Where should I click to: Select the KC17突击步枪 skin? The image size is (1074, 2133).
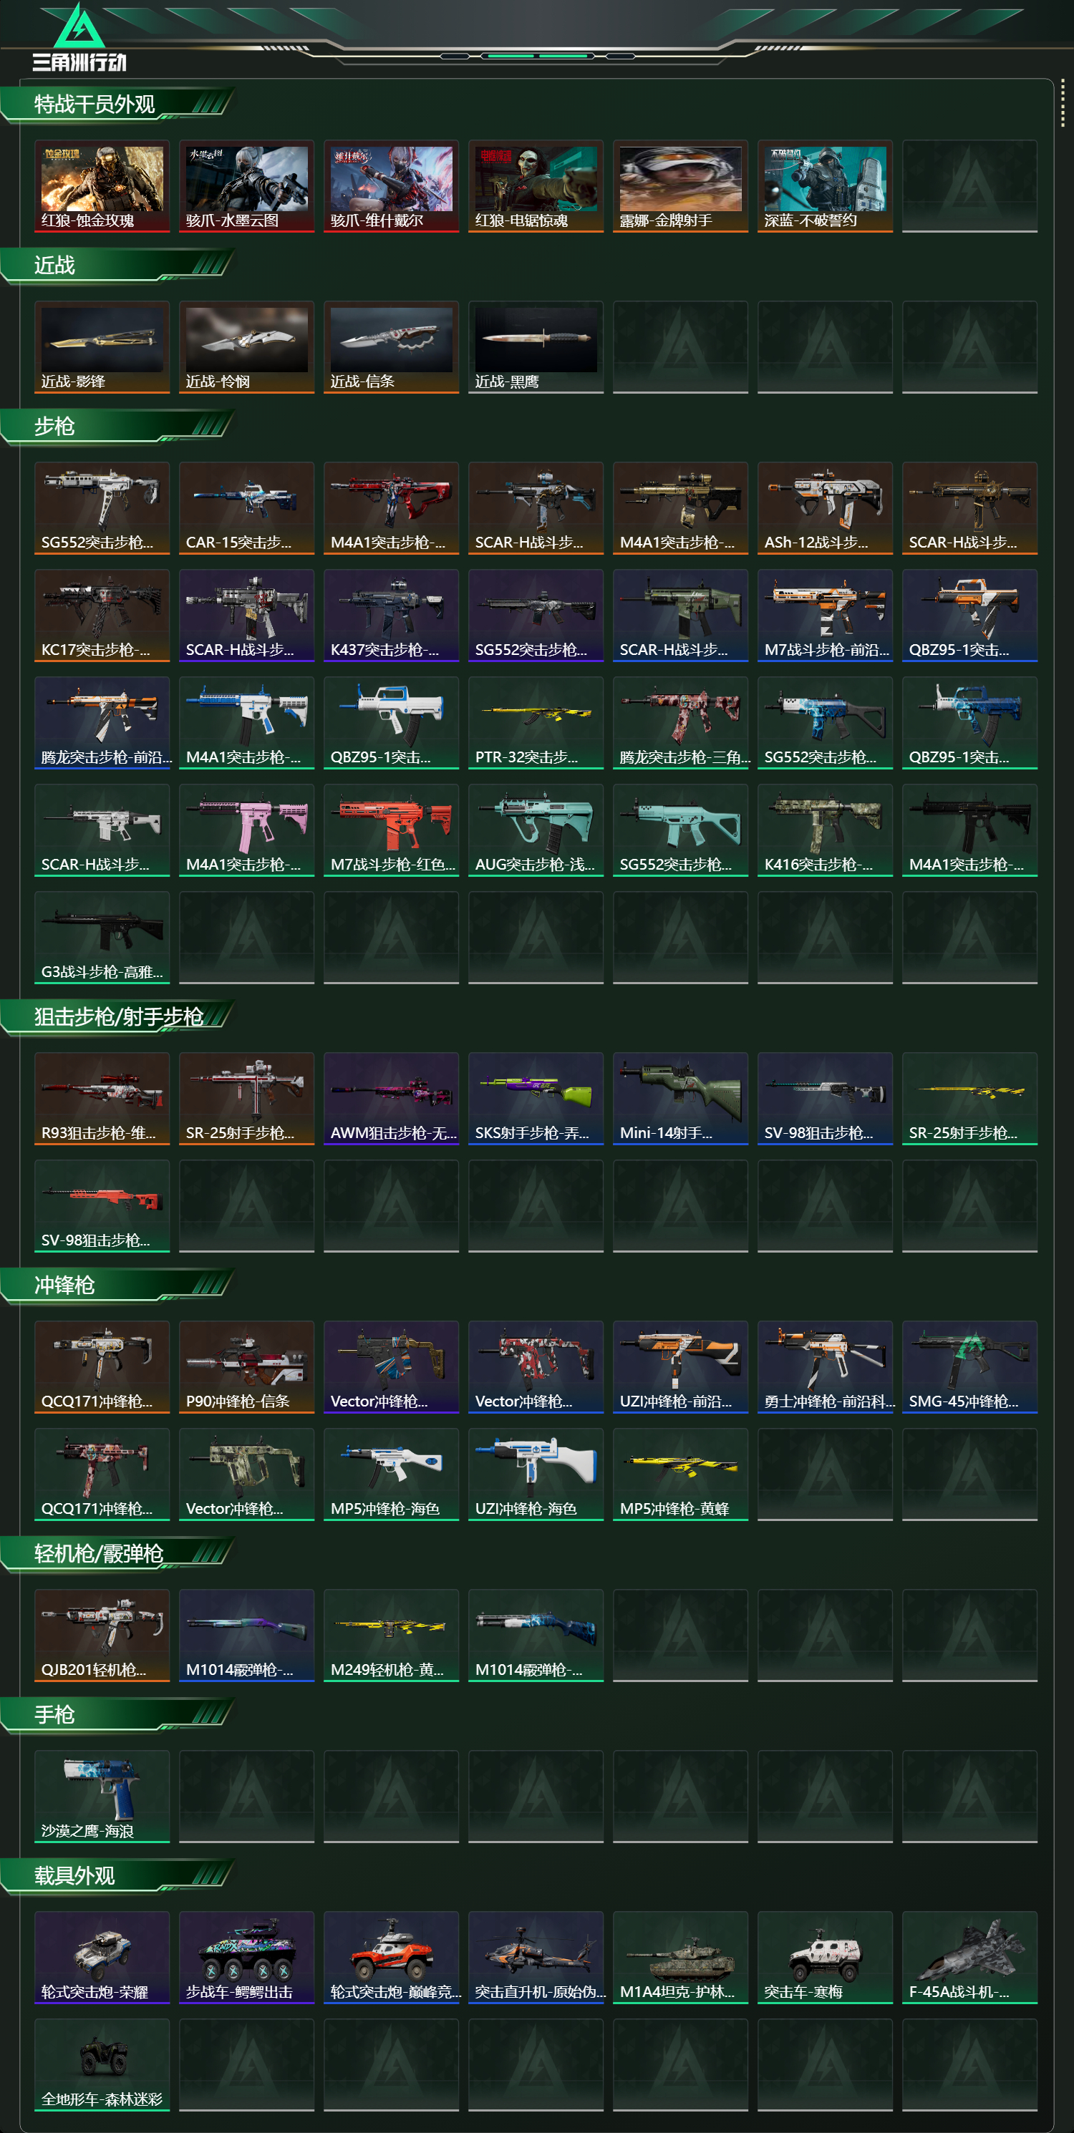[102, 616]
